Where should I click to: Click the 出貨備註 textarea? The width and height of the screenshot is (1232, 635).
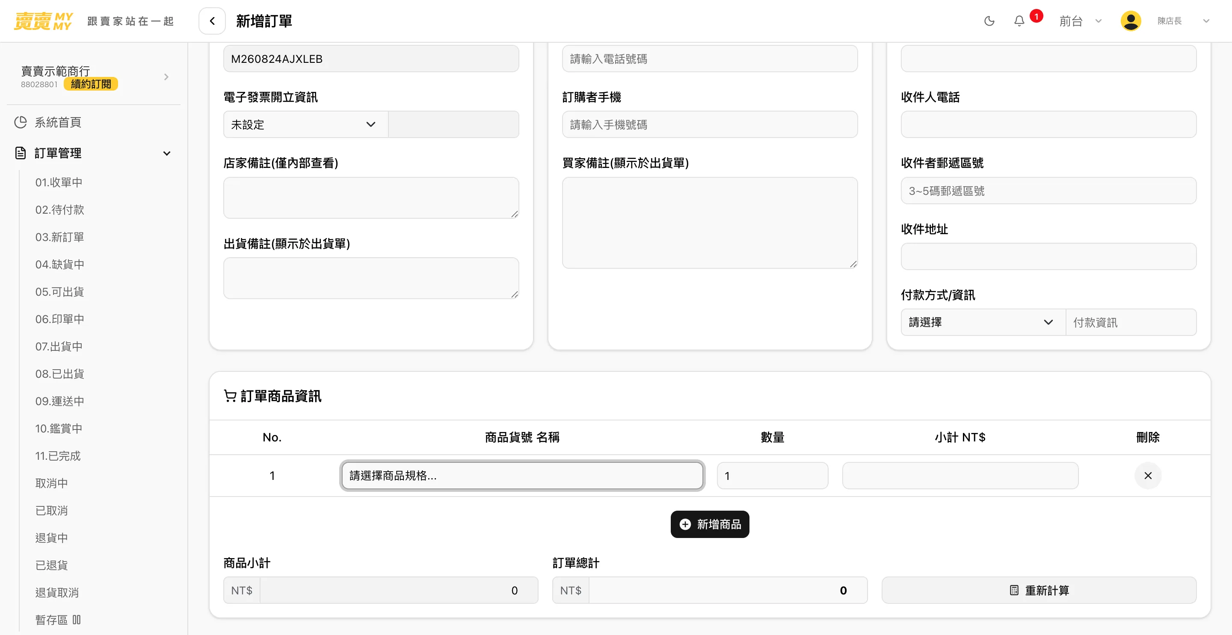pos(371,278)
